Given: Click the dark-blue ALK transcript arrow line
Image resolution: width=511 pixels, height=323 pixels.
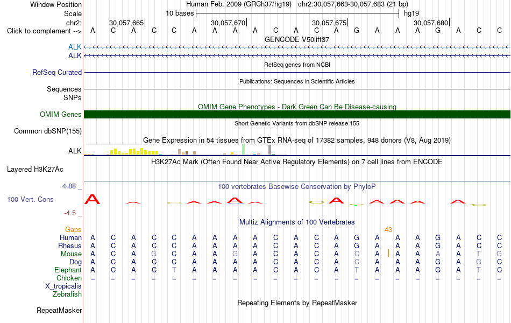Looking at the screenshot, I should [x=297, y=56].
